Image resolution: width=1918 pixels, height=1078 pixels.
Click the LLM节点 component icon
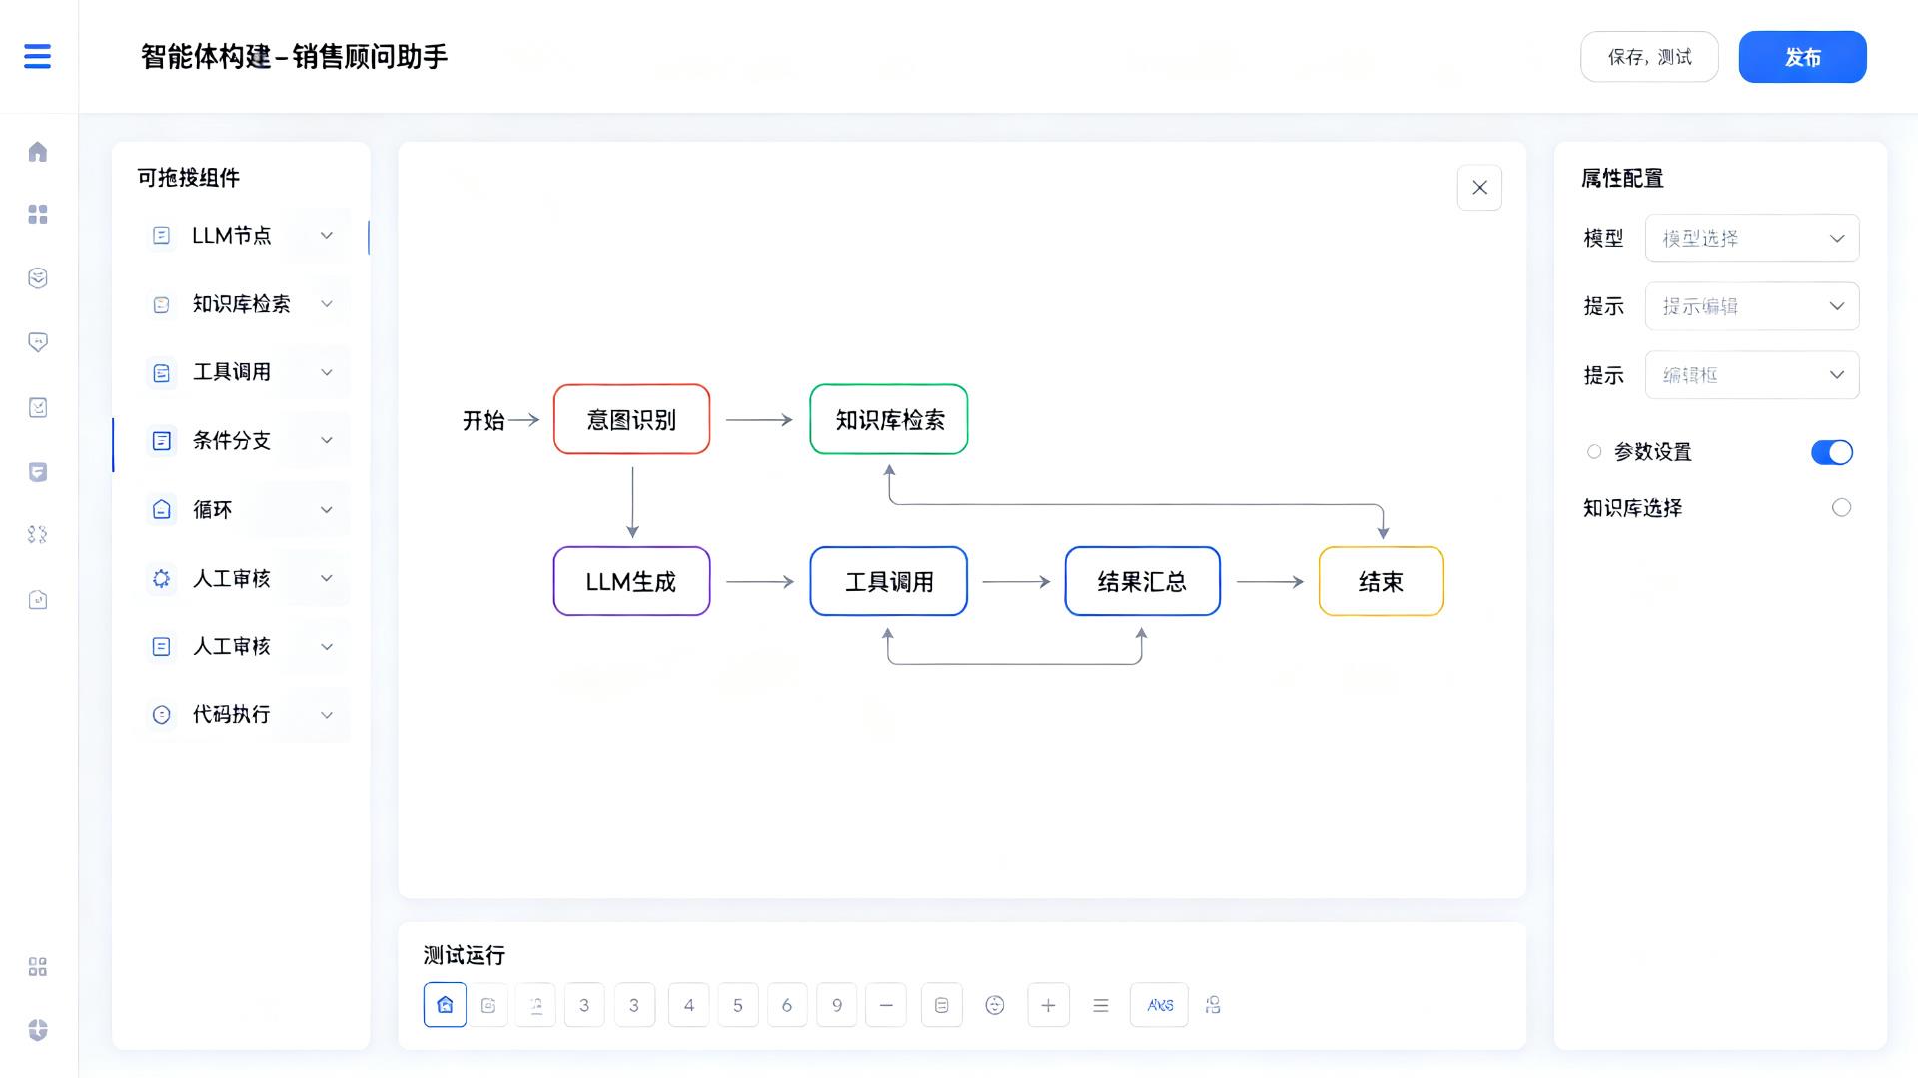point(161,236)
